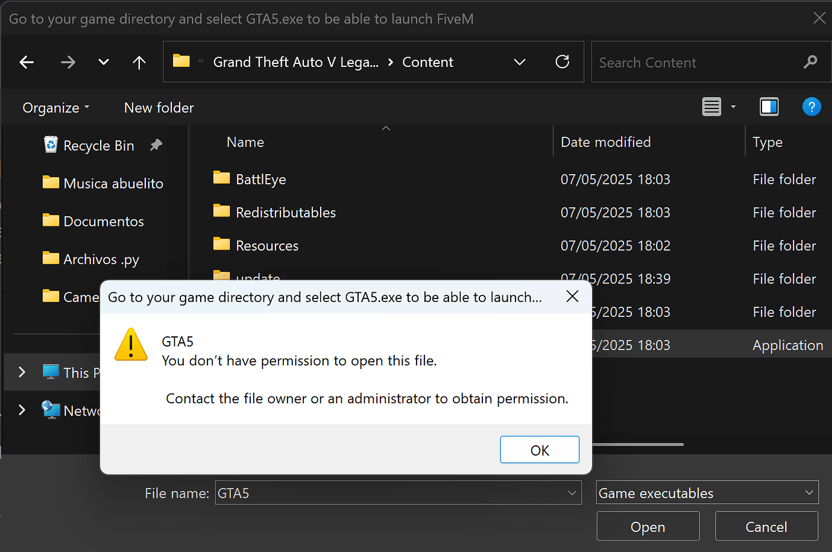Open the Organize menu
The width and height of the screenshot is (832, 552).
click(x=55, y=107)
